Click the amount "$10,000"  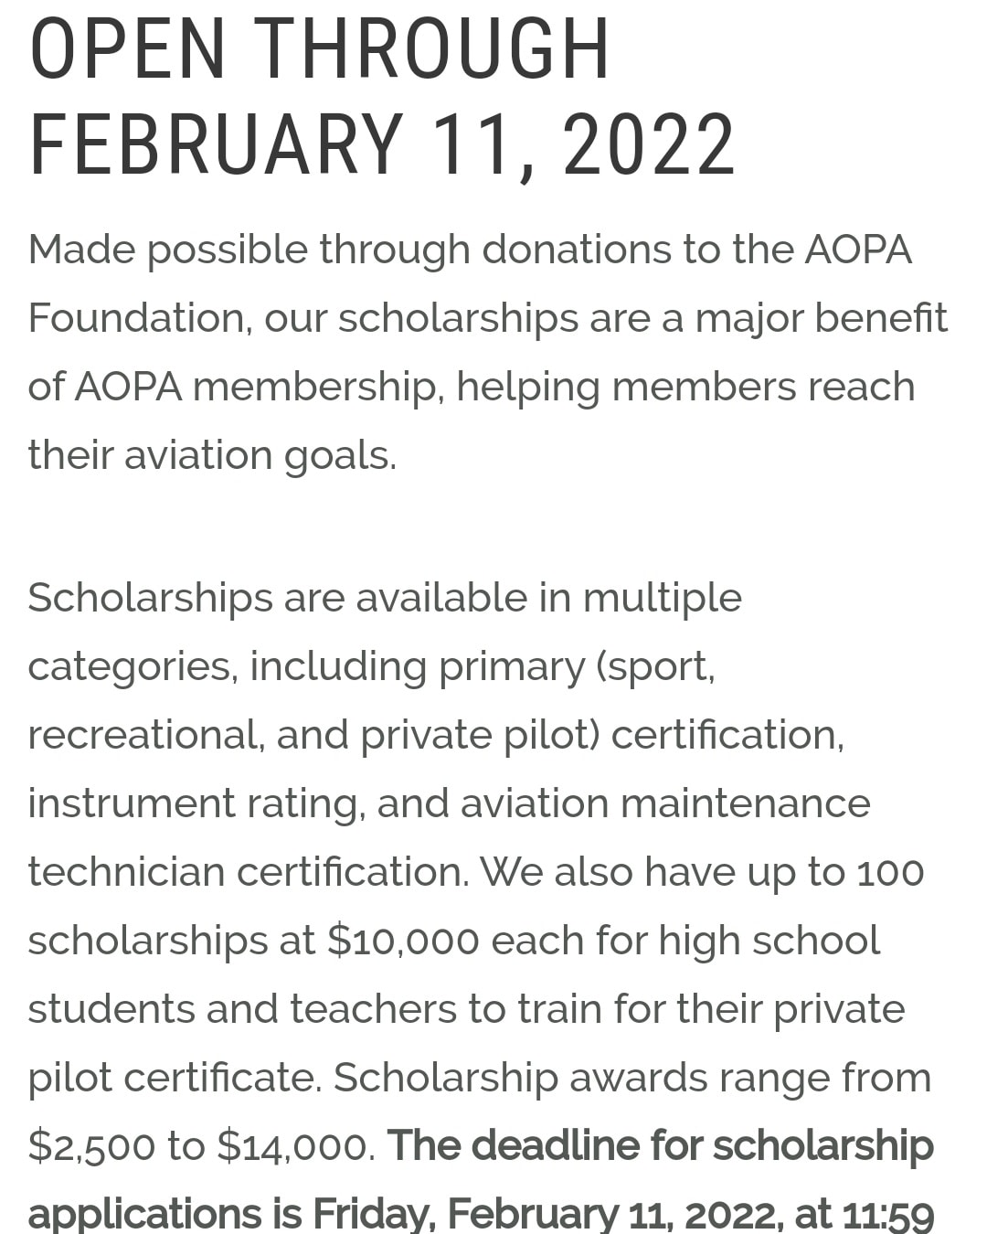pos(402,941)
